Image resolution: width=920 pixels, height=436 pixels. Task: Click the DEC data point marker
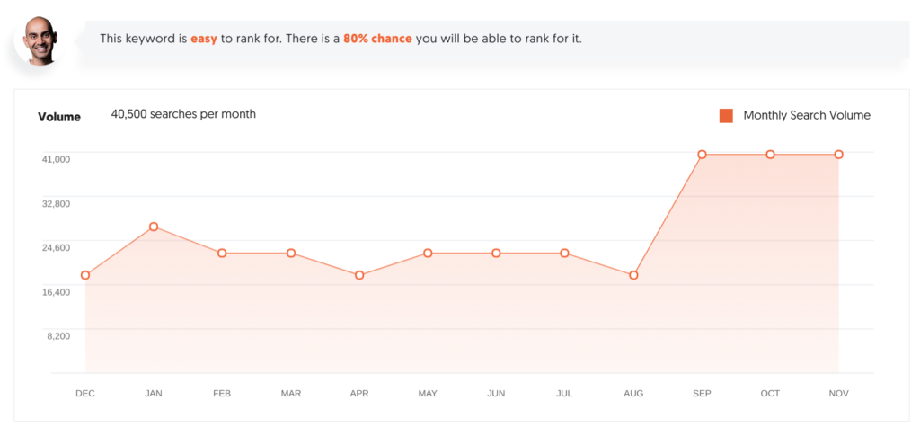pos(85,275)
